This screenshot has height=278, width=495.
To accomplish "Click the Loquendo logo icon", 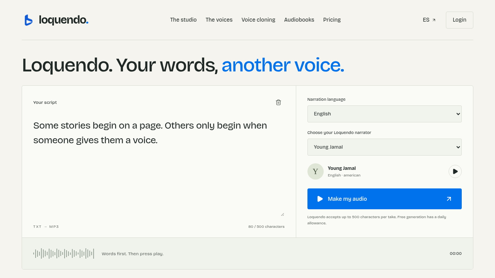I will [x=29, y=20].
